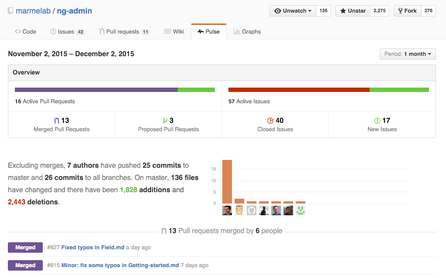Open the 2,275 stargazers count
Viewport: 446px width, 278px height.
pos(380,11)
